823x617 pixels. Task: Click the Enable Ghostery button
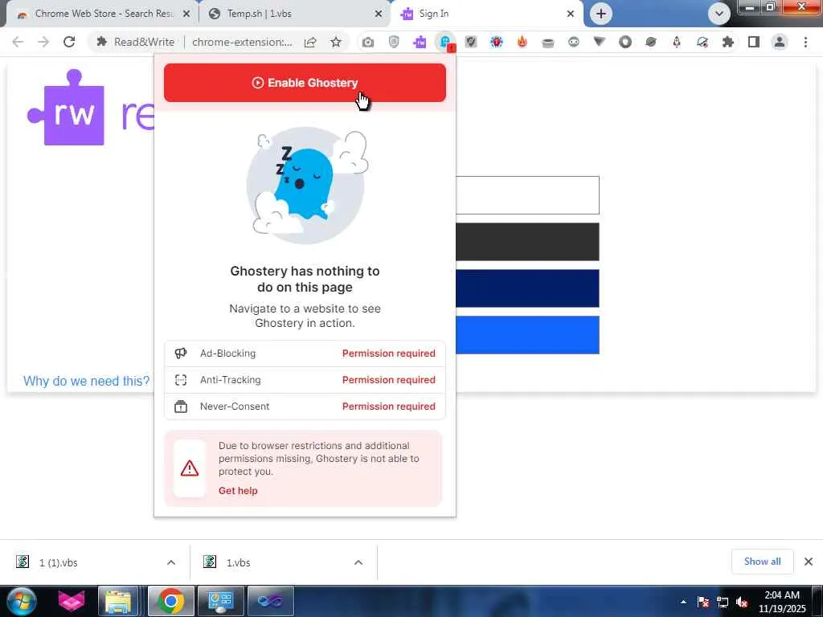(305, 83)
